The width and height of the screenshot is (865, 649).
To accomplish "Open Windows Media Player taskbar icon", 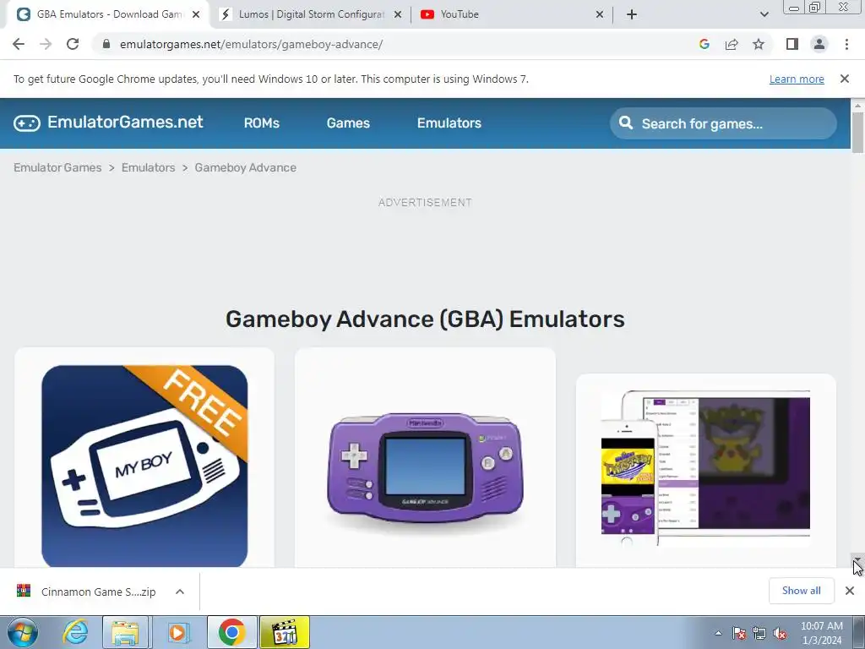I will (x=177, y=632).
